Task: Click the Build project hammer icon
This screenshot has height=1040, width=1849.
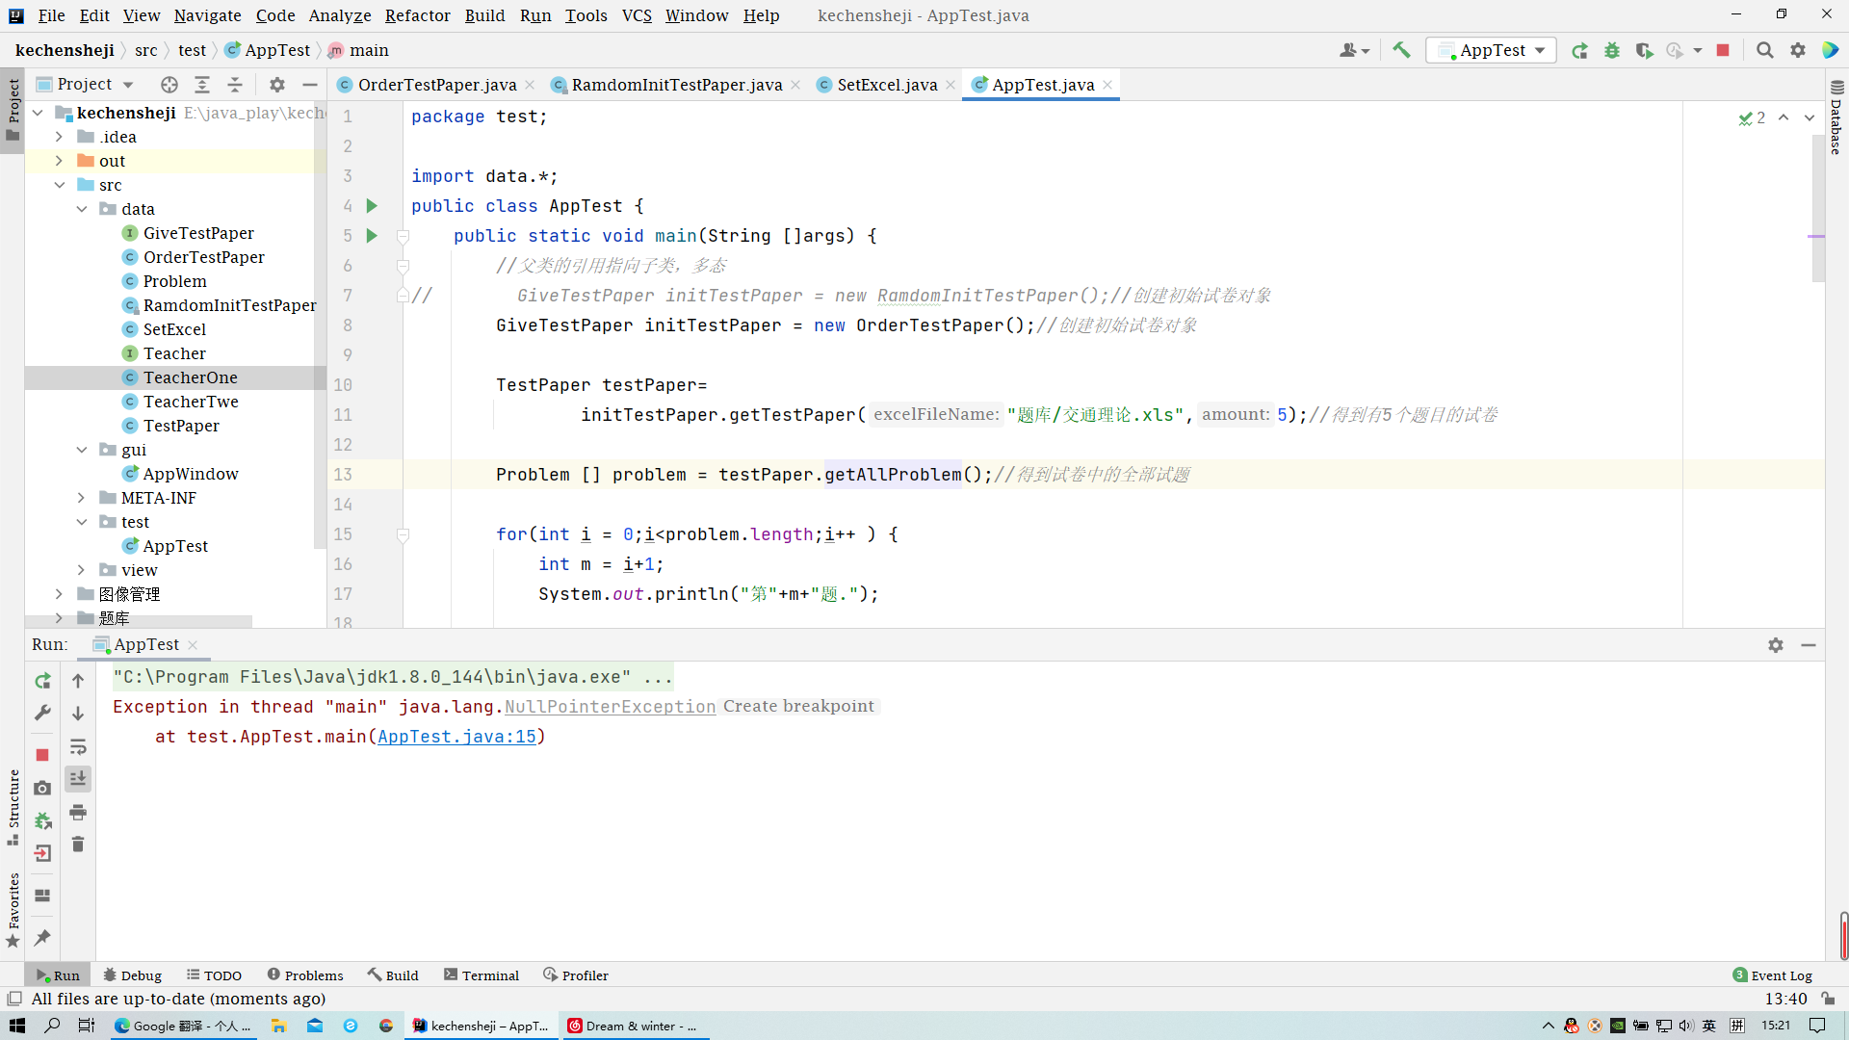Action: 1401,50
